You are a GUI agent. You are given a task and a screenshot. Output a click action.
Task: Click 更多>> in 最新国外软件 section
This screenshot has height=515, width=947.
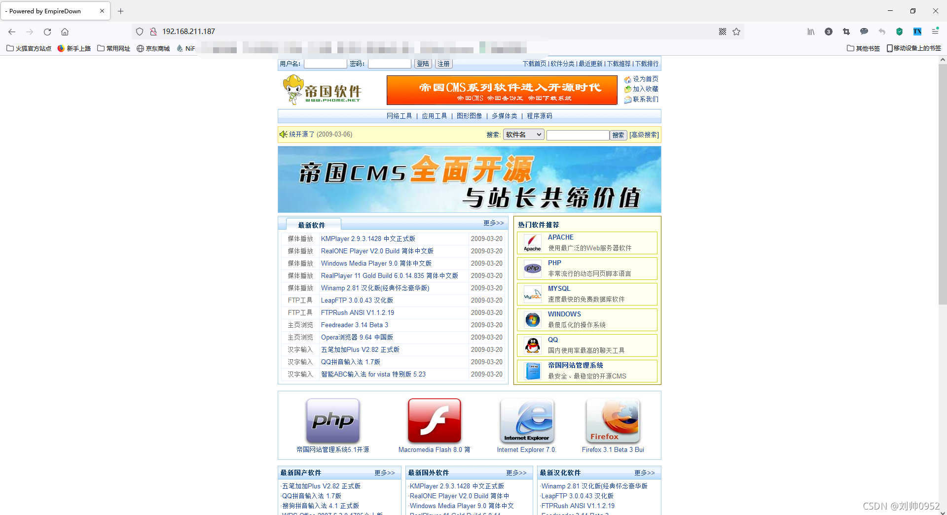(516, 473)
